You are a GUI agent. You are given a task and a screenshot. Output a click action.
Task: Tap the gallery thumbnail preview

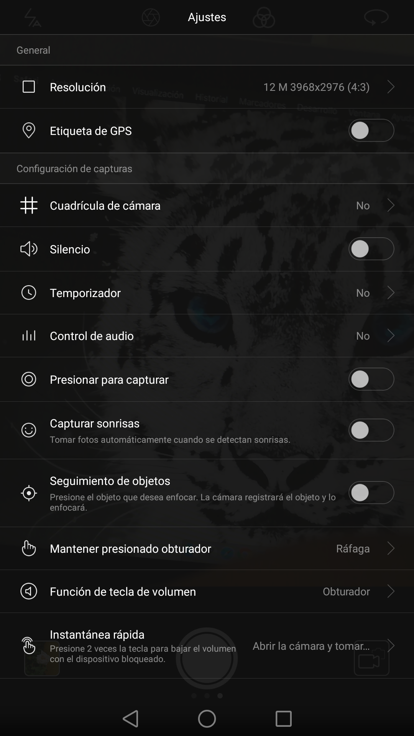42,658
